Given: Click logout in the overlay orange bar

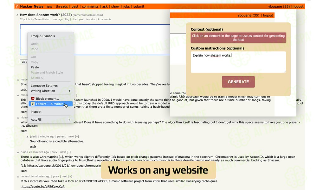Looking at the screenshot, I should [268, 15].
